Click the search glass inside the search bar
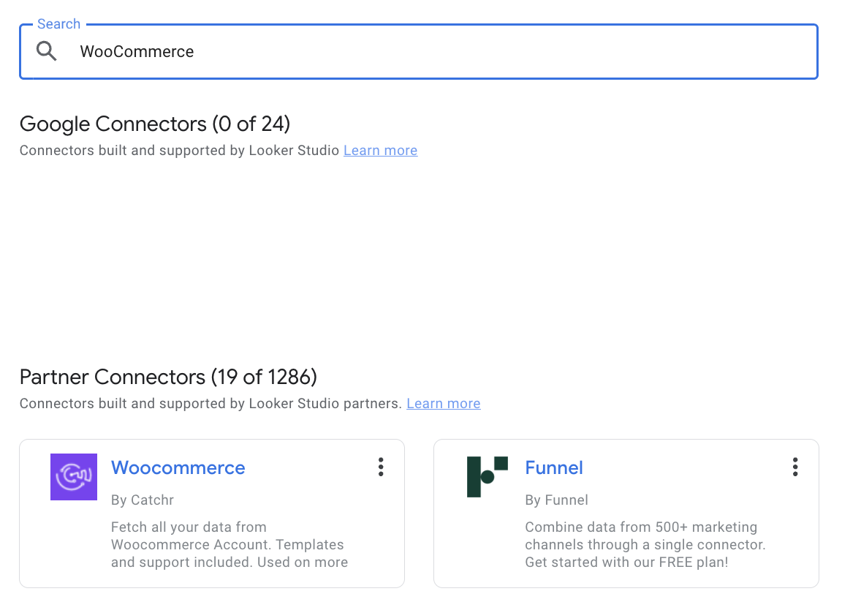 click(x=46, y=51)
